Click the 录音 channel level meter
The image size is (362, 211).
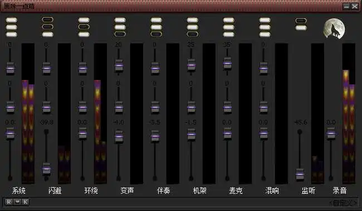(x=349, y=113)
